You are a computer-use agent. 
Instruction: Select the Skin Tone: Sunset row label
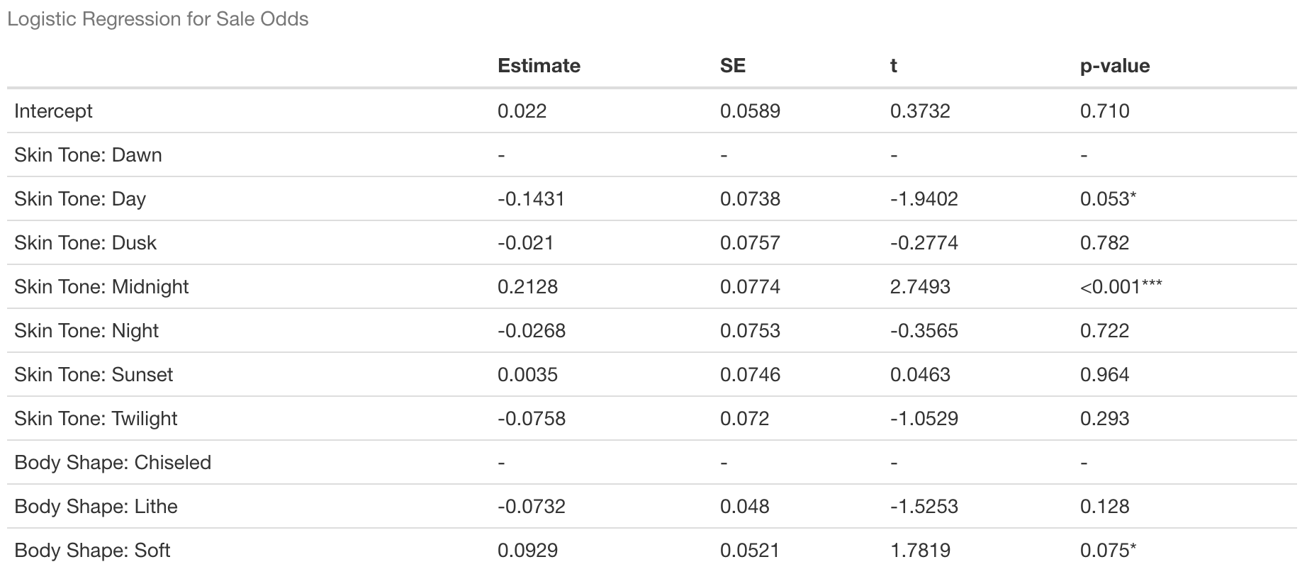(94, 375)
